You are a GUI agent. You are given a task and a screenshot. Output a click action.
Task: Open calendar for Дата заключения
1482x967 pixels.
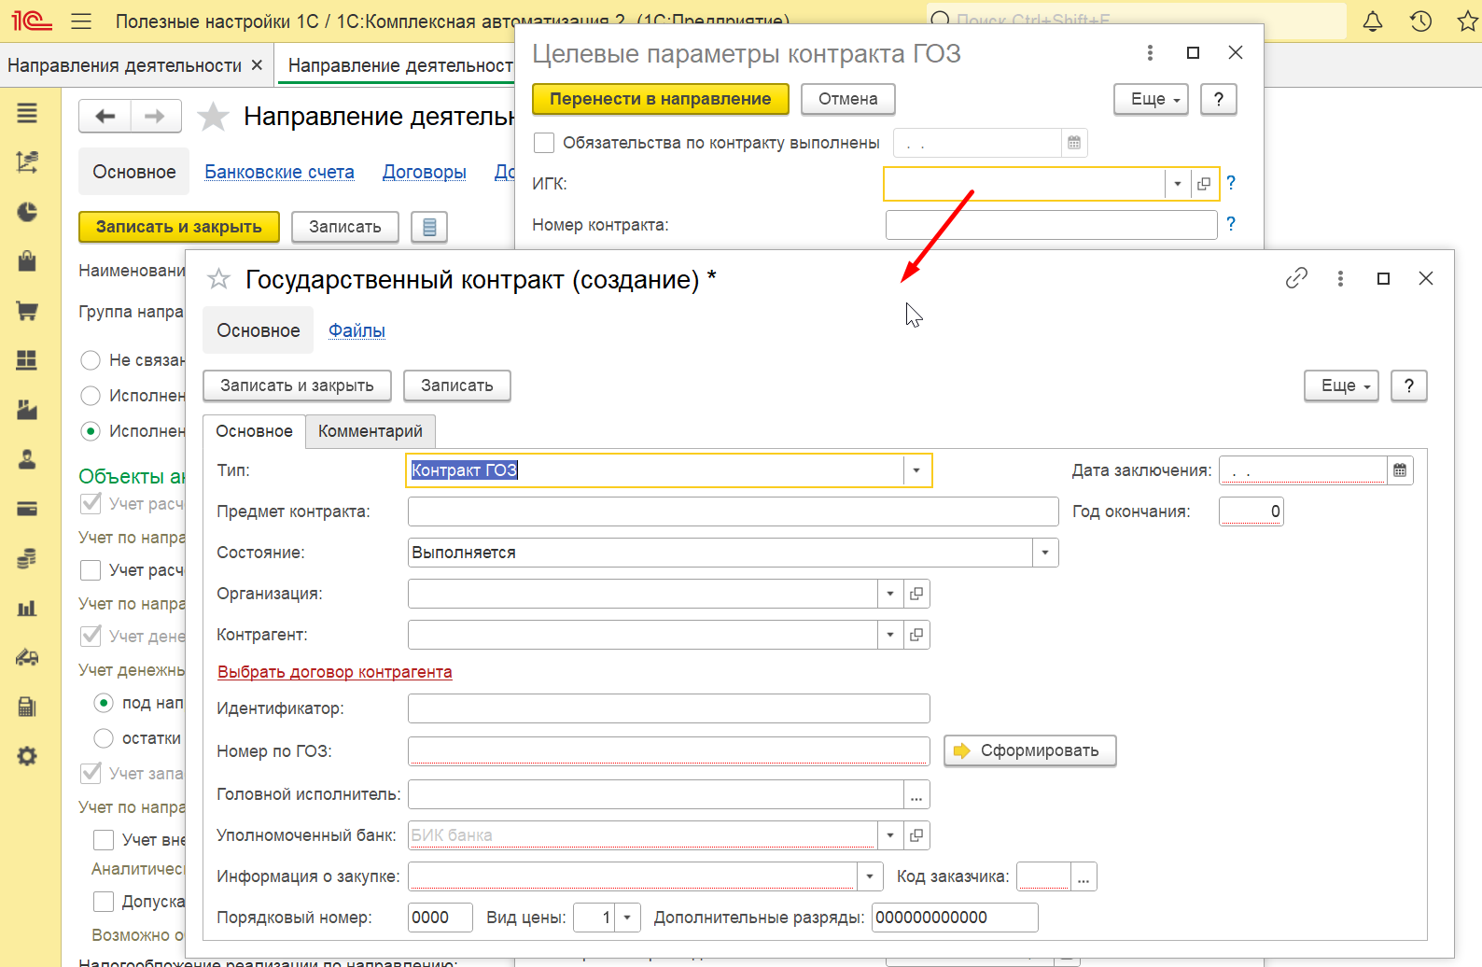[x=1400, y=470]
